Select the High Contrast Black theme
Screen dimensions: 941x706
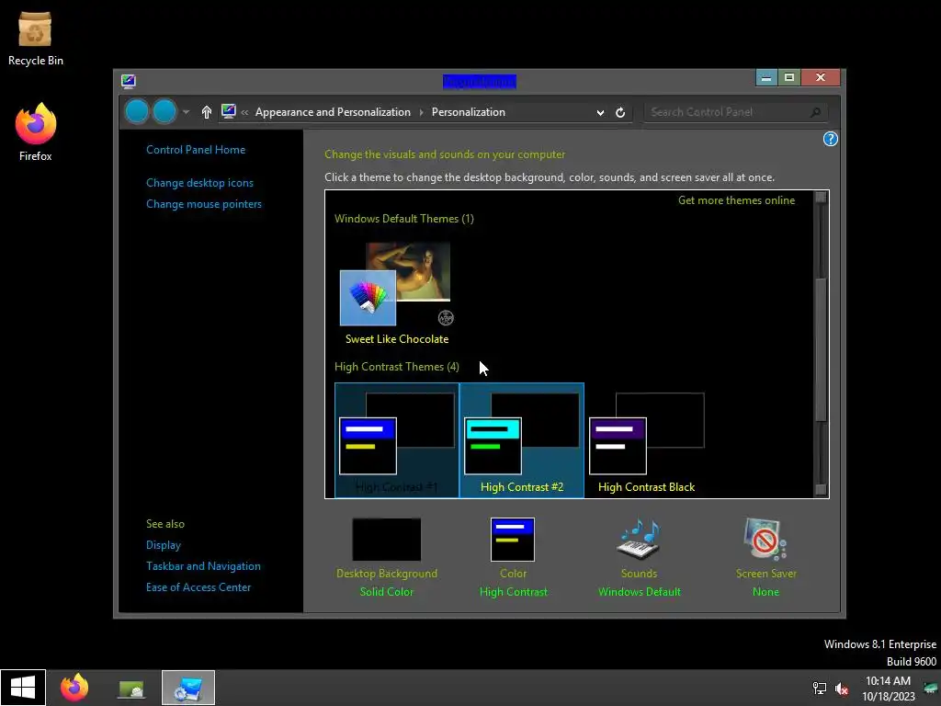click(x=646, y=440)
